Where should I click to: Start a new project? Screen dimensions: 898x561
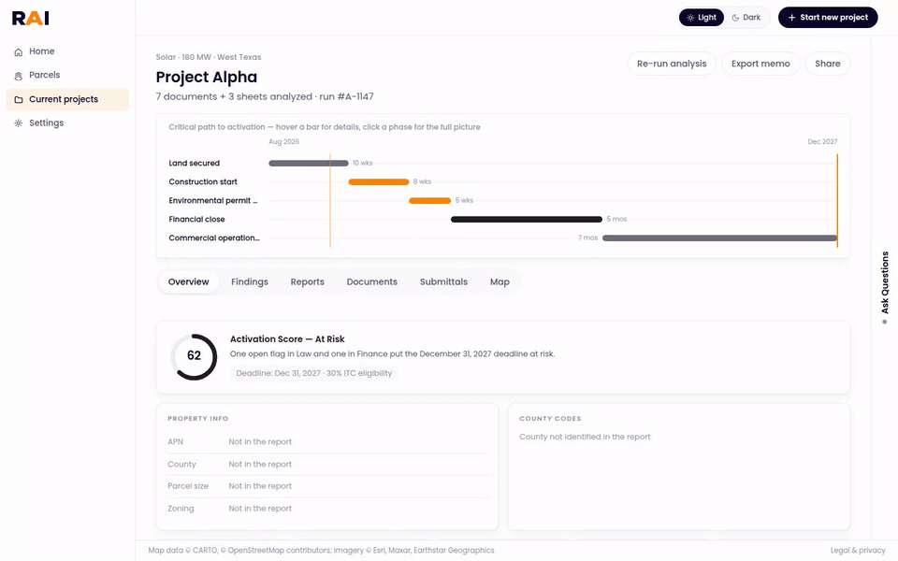[828, 17]
